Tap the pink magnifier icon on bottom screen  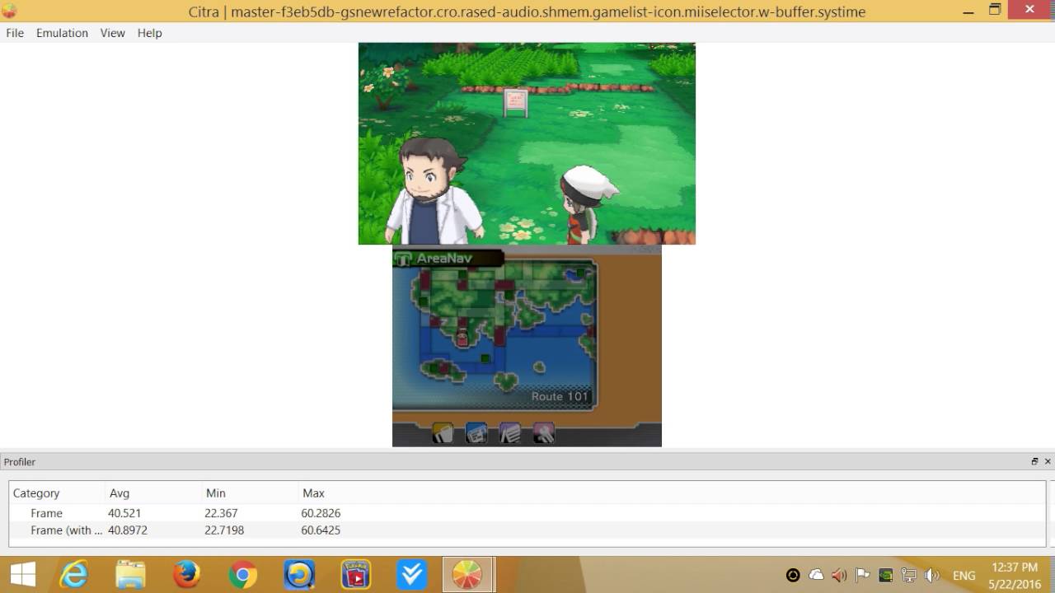pos(543,433)
